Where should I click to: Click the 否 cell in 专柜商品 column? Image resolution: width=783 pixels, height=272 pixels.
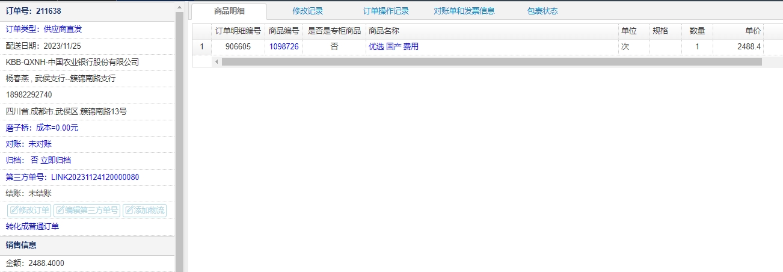(334, 46)
